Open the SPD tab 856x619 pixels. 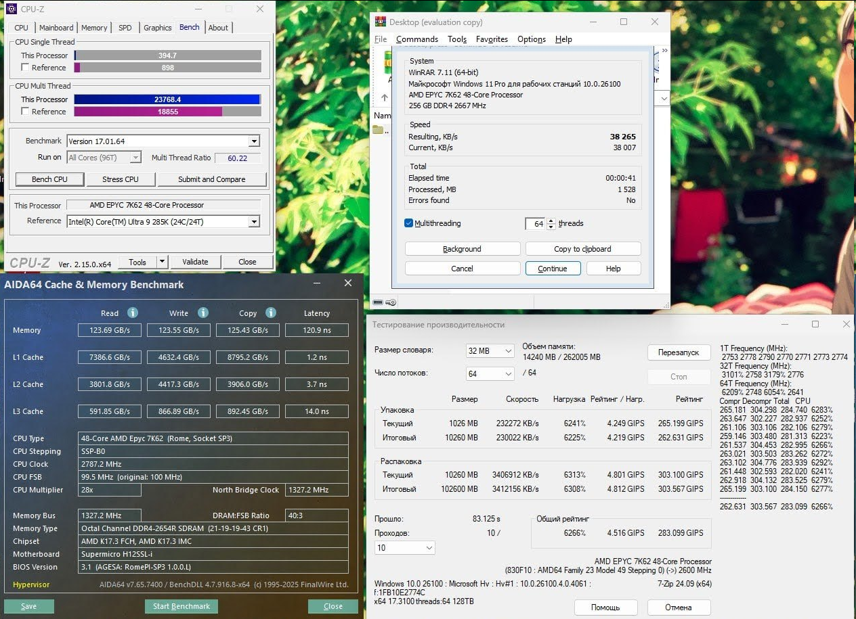(125, 28)
